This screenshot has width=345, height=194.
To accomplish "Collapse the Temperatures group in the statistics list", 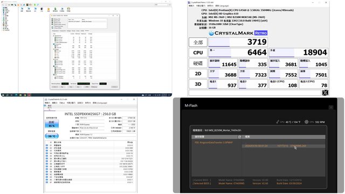I will click(54, 36).
